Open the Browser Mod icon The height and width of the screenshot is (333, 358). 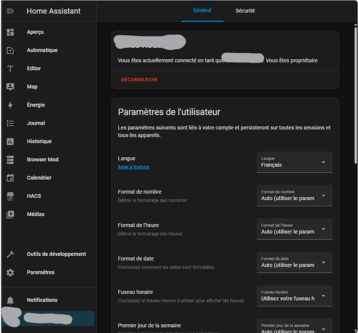coord(10,160)
